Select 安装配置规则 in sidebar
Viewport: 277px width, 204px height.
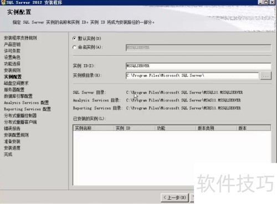tap(16, 135)
